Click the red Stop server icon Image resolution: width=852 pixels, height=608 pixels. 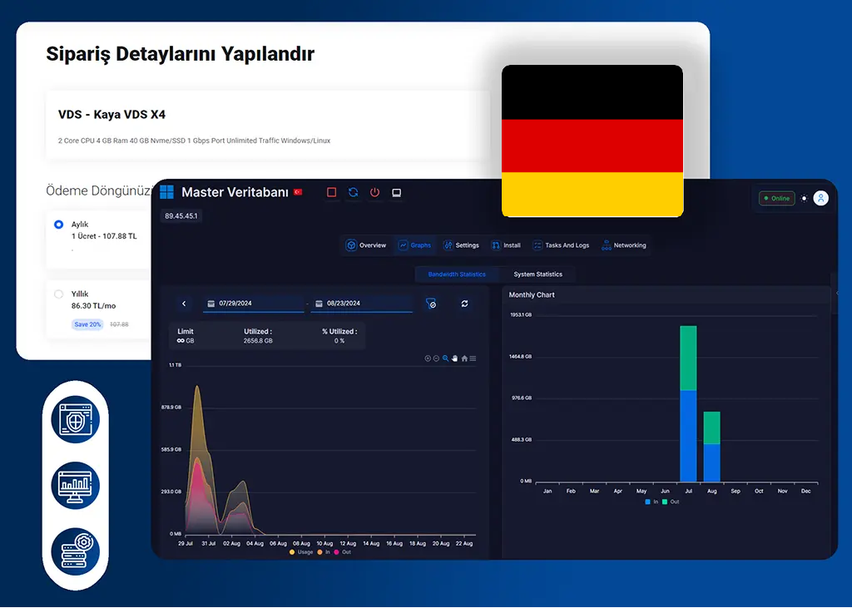point(332,192)
